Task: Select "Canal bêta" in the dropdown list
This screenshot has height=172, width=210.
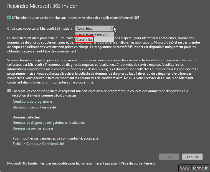Action: [x=95, y=40]
